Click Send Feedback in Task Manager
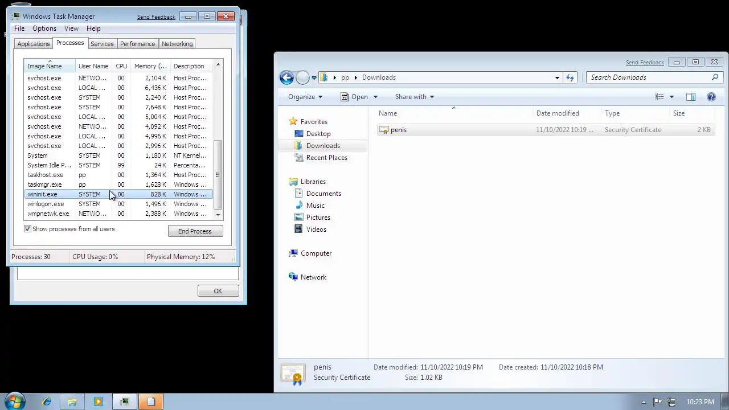Image resolution: width=729 pixels, height=410 pixels. [x=156, y=17]
